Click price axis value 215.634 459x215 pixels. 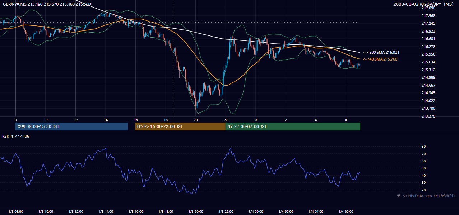(x=428, y=62)
